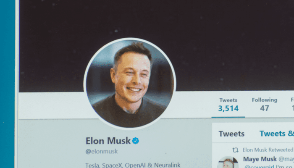Select the Following 47 profile tab
This screenshot has height=168, width=294.
[x=264, y=105]
